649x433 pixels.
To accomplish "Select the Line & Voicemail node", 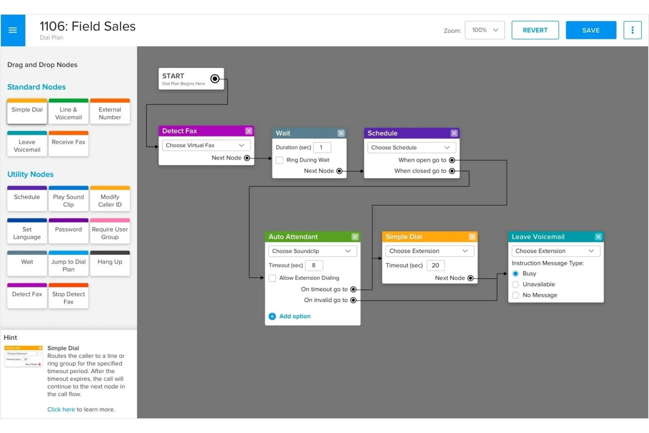I will [68, 113].
